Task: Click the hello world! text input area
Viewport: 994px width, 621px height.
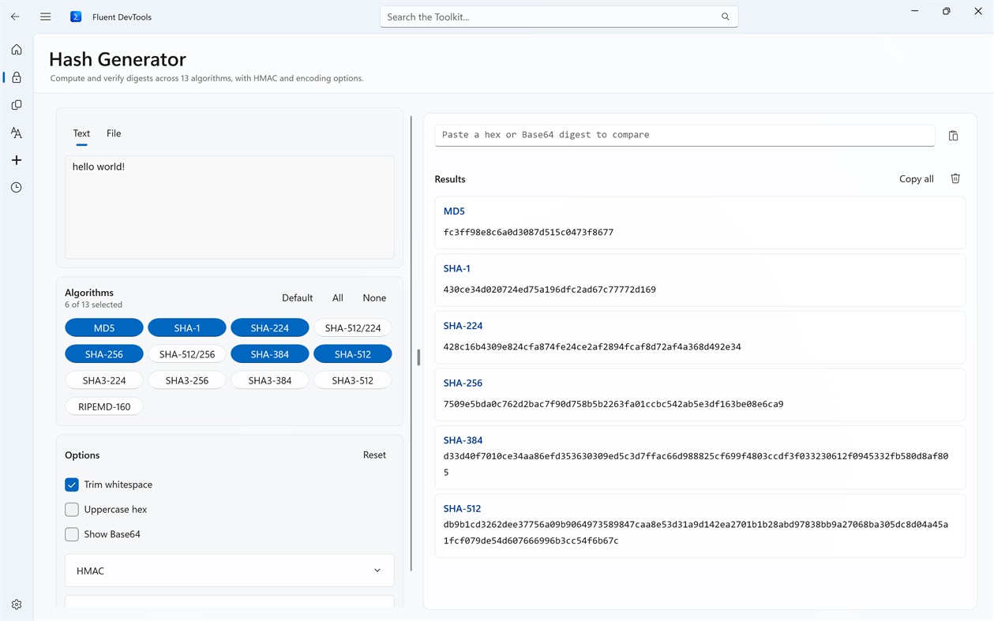Action: click(229, 207)
